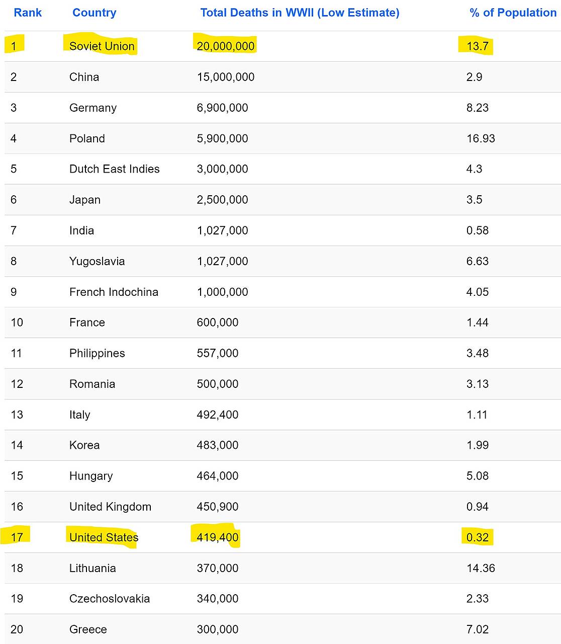The width and height of the screenshot is (561, 644).
Task: Select Yugoslavia's 6.63 percentage cell
Action: coord(478,261)
